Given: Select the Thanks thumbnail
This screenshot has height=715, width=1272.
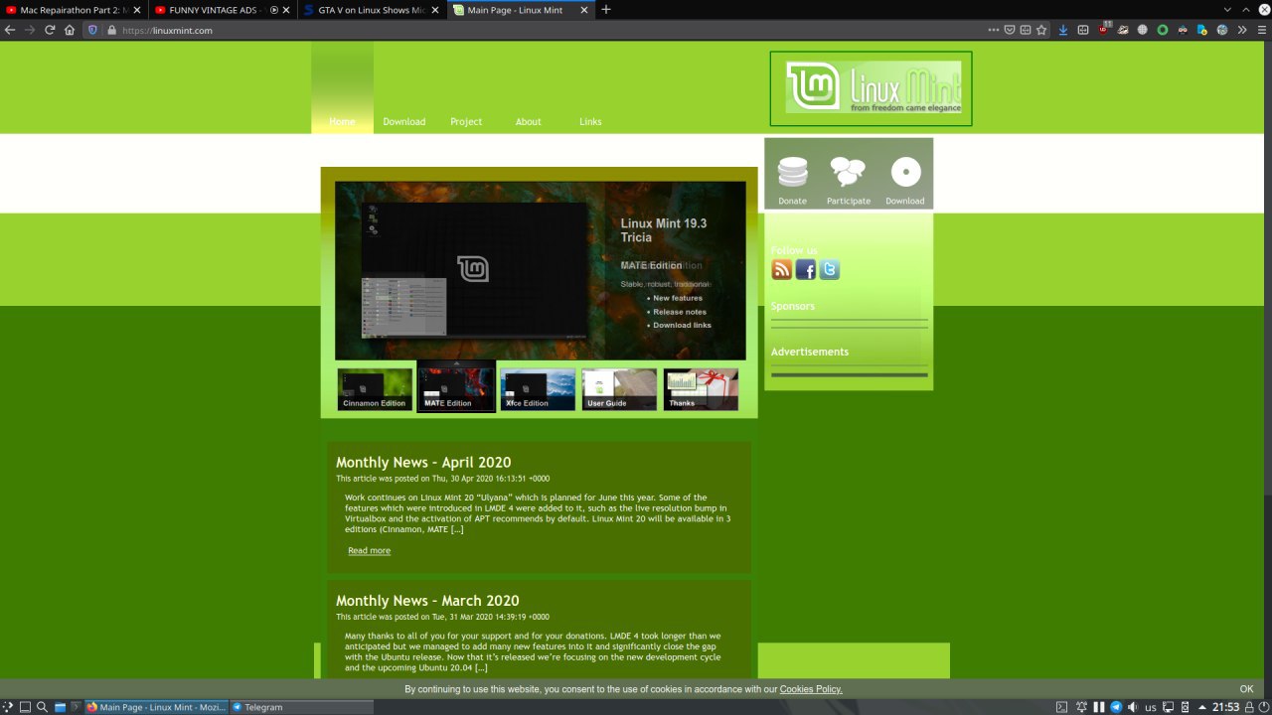Looking at the screenshot, I should click(x=701, y=389).
